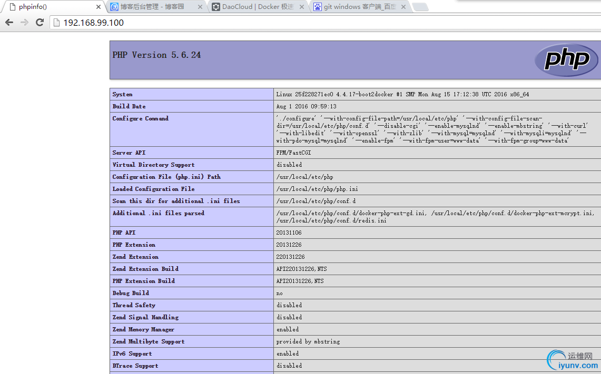Image resolution: width=601 pixels, height=374 pixels.
Task: Click the API220131226,NTS value
Action: [302, 269]
